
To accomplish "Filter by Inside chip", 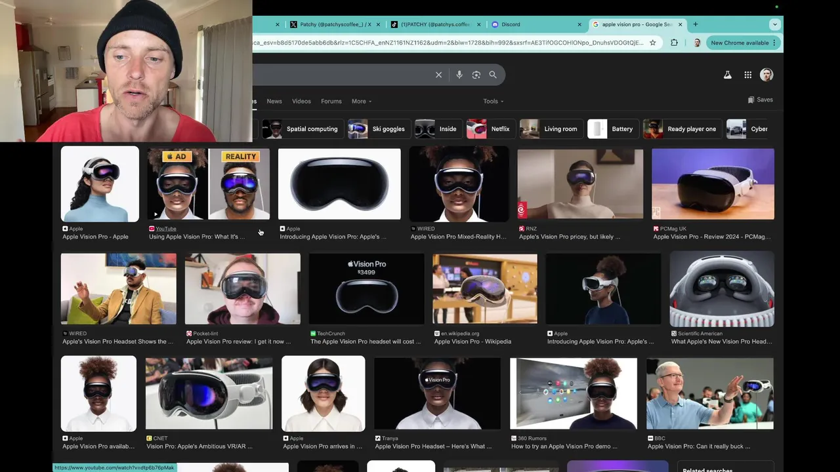I will (438, 129).
